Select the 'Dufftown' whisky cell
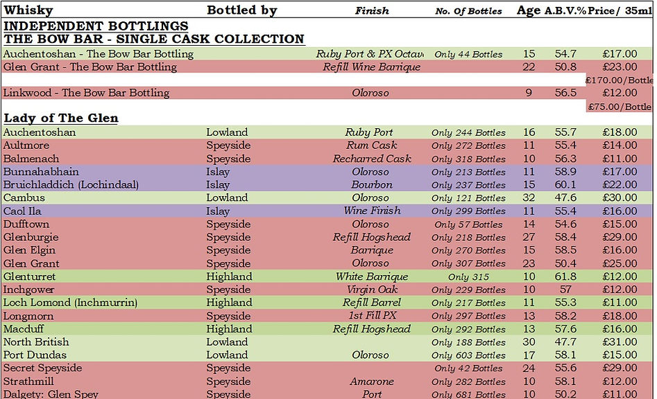Viewport: 657px width, 399px height. click(26, 224)
